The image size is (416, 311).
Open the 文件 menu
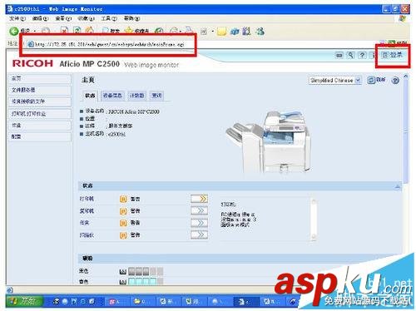point(17,18)
